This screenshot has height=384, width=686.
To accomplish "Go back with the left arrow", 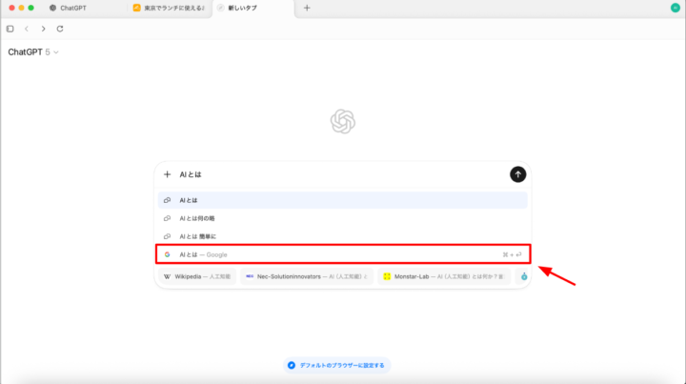I will pos(27,29).
